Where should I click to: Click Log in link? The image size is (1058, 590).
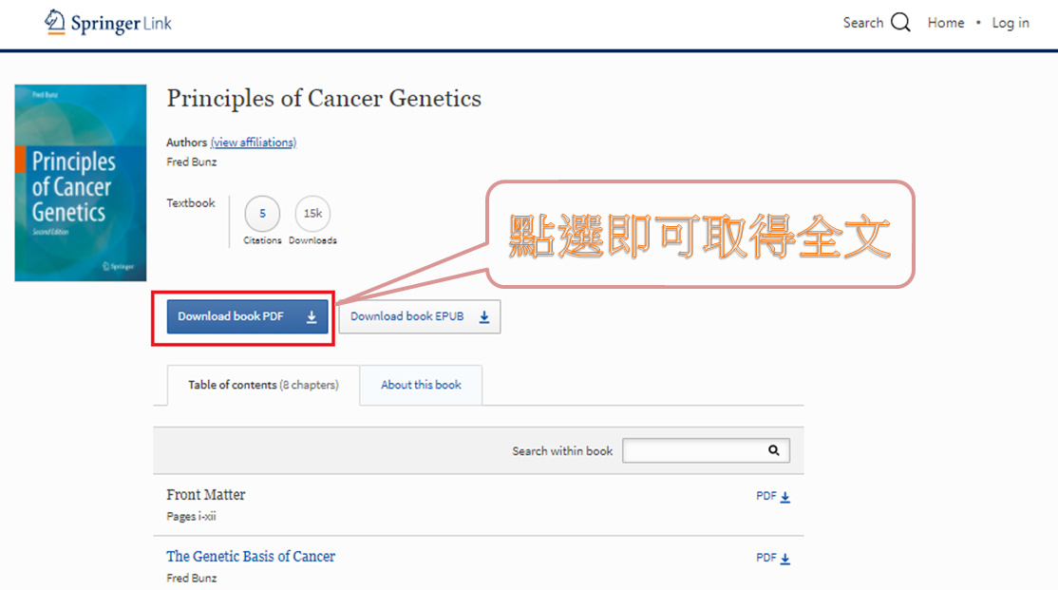(x=1011, y=23)
